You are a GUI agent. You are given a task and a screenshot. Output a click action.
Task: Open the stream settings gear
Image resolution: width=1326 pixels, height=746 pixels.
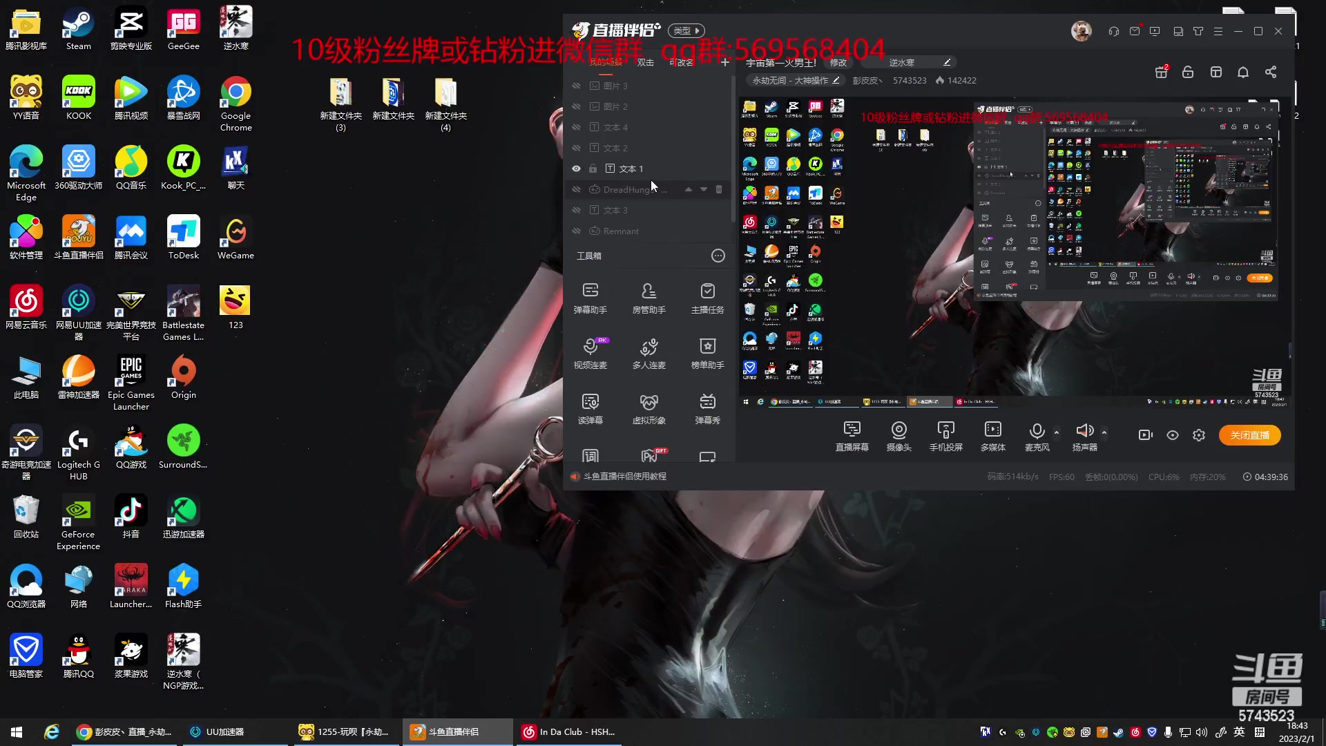point(1199,435)
